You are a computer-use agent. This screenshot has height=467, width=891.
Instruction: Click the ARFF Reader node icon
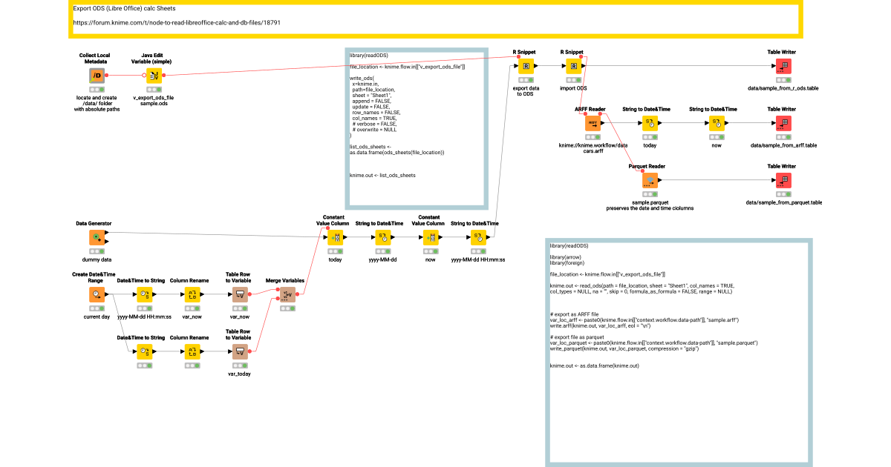click(593, 124)
